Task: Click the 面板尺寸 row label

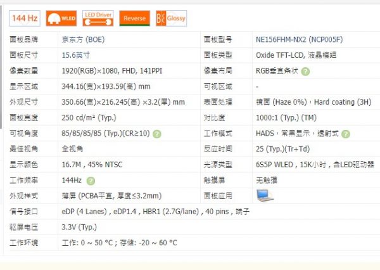Action: [x=24, y=55]
